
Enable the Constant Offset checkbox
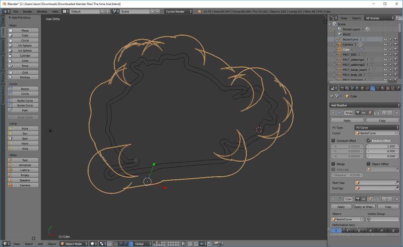(x=333, y=141)
